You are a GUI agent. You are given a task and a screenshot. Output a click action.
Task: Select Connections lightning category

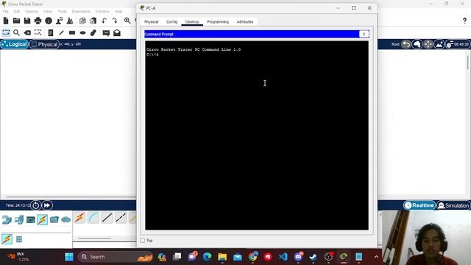click(x=43, y=220)
